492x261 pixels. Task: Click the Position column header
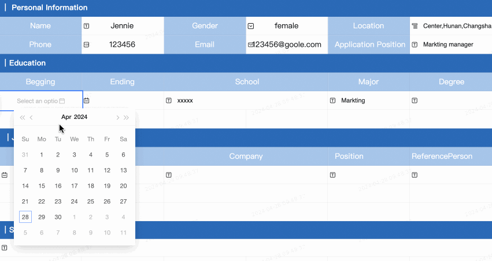pos(349,156)
